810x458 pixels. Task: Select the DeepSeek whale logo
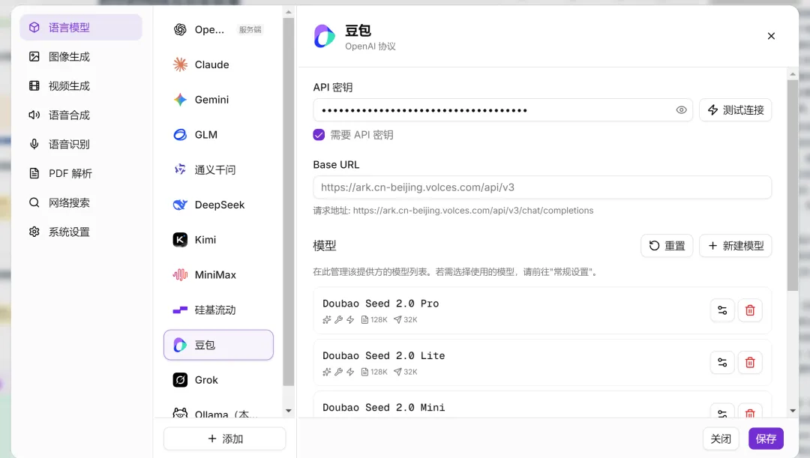coord(180,205)
